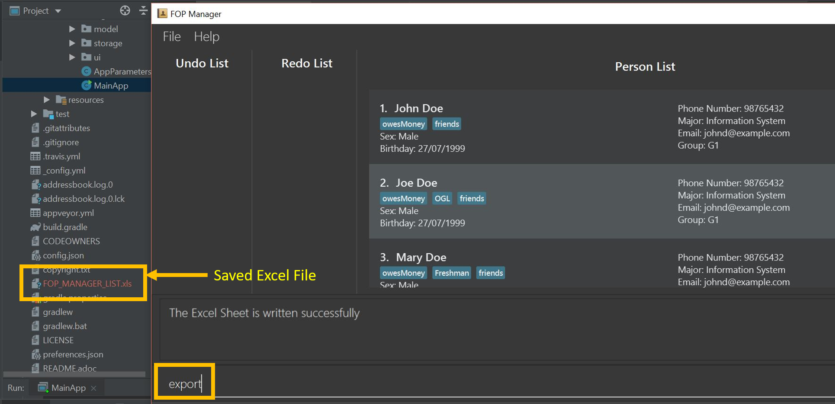Screen dimensions: 835x404
Task: Click the .gitattributes file icon
Action: coord(35,128)
